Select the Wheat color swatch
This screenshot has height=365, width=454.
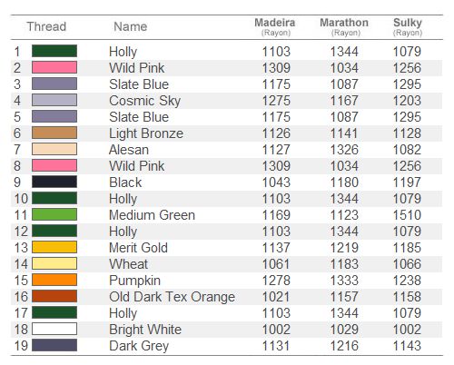click(x=54, y=263)
